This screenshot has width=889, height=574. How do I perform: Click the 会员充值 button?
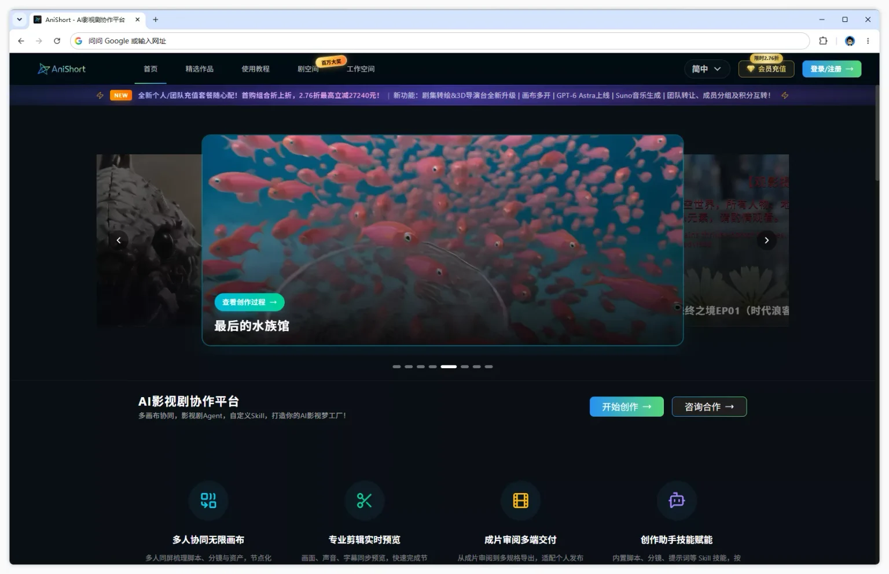pos(766,69)
